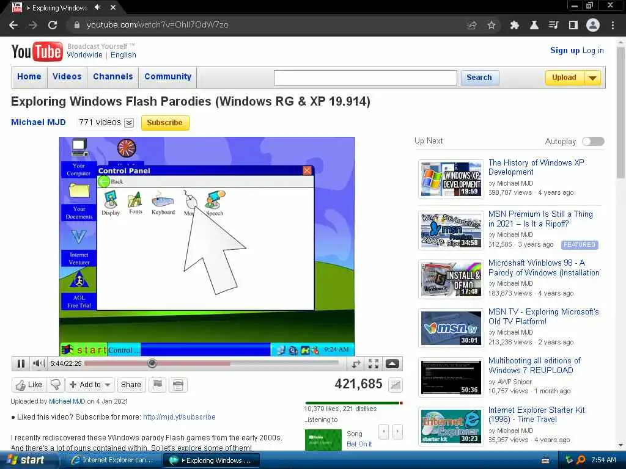The height and width of the screenshot is (469, 626).
Task: Reload the page
Action: 53,25
